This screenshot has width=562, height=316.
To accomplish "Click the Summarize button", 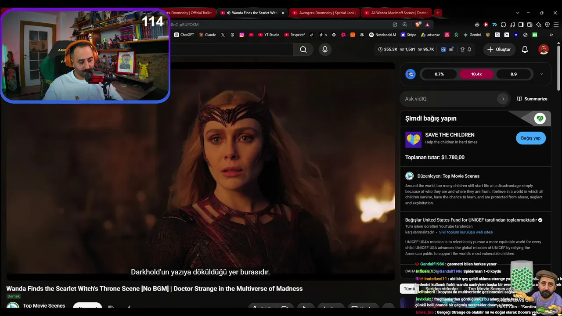I will [532, 99].
